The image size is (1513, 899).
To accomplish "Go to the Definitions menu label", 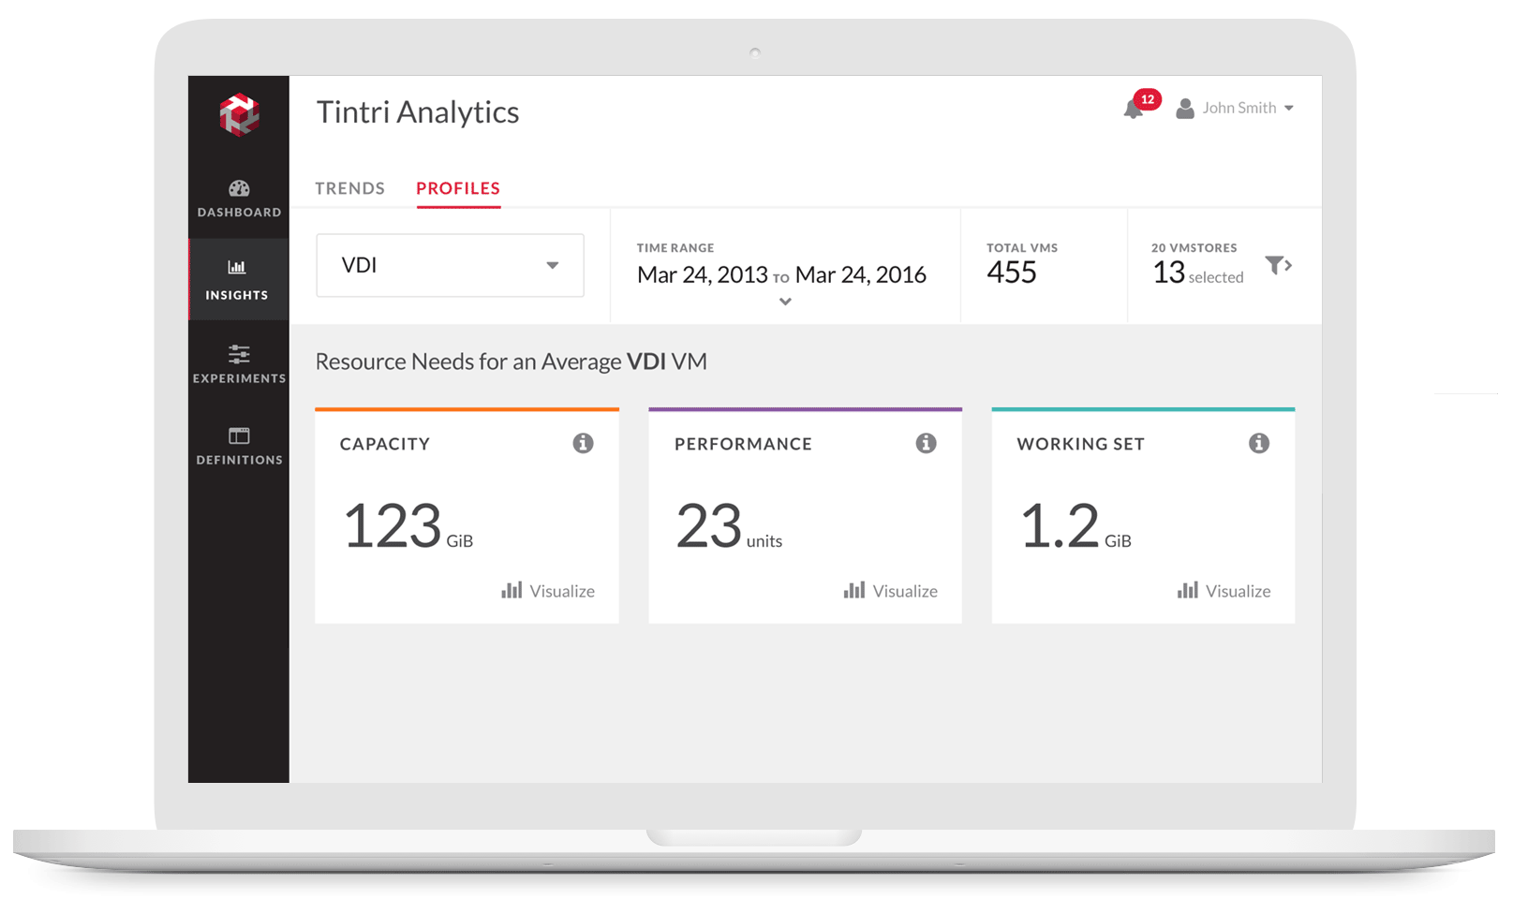I will tap(239, 460).
